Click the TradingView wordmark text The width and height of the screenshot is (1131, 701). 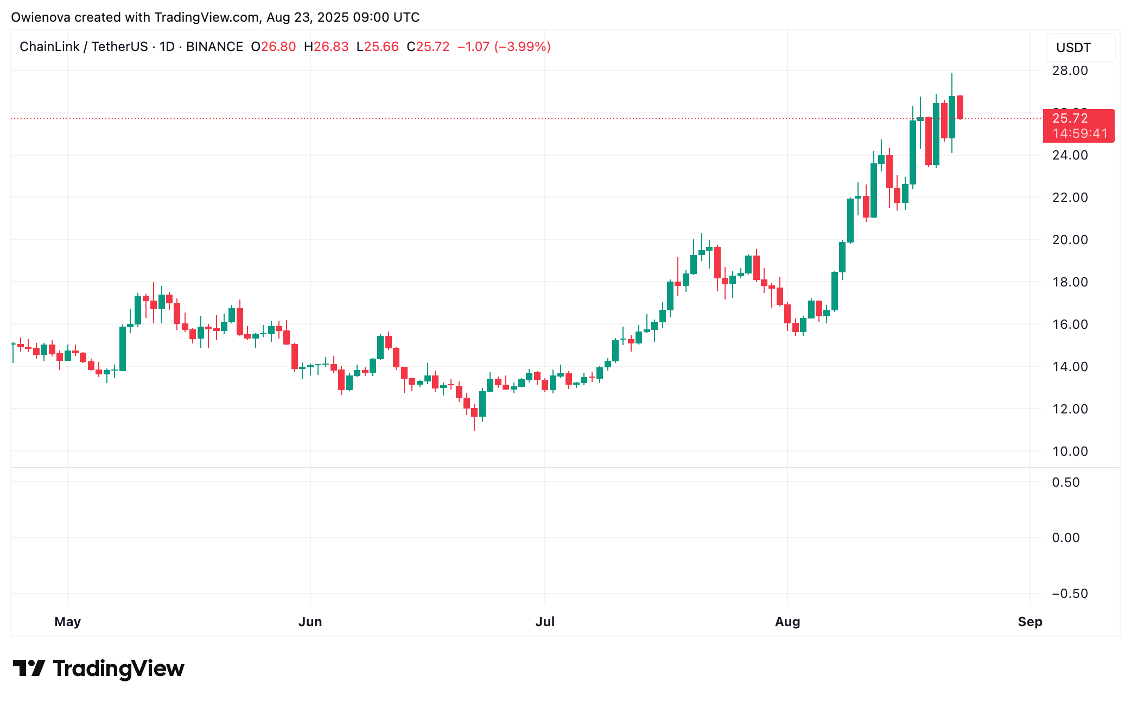[118, 668]
